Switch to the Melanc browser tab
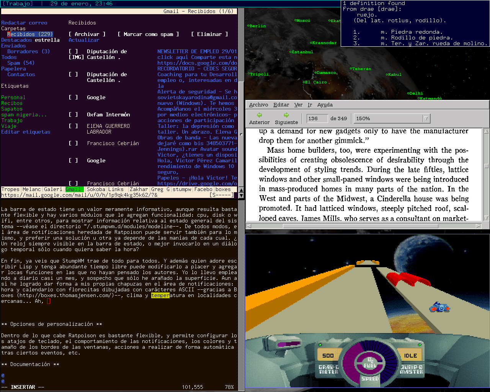The image size is (490, 392). pos(32,189)
